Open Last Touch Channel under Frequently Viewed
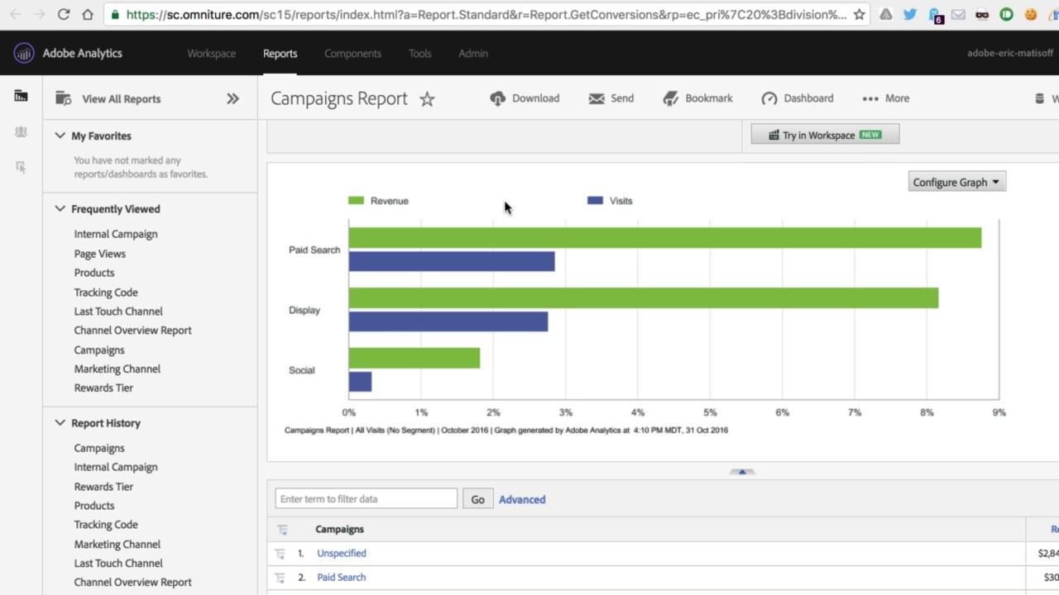Image resolution: width=1059 pixels, height=595 pixels. pos(118,312)
